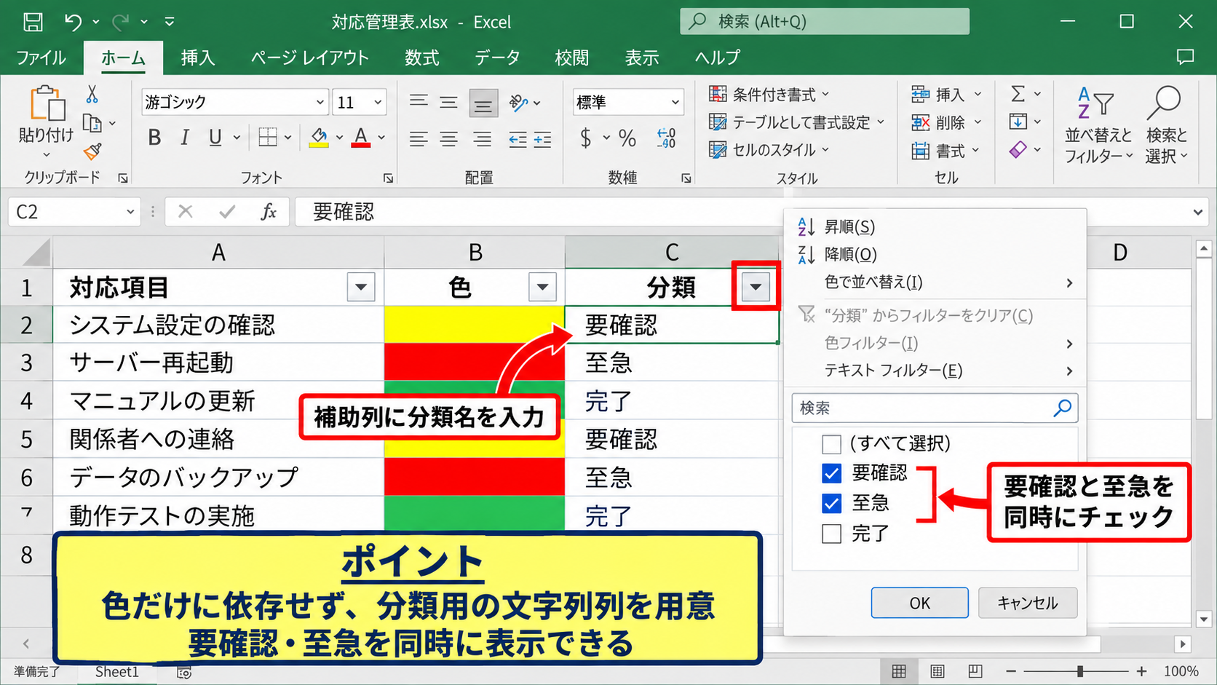The image size is (1217, 685).
Task: Open 条件付き書式 menu button
Action: coord(770,95)
